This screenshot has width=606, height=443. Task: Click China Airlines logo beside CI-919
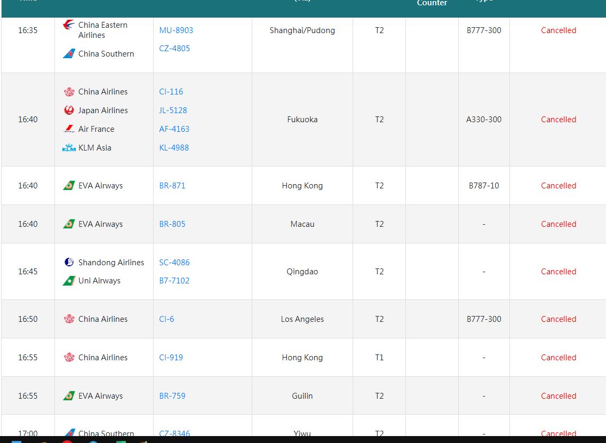click(x=69, y=357)
